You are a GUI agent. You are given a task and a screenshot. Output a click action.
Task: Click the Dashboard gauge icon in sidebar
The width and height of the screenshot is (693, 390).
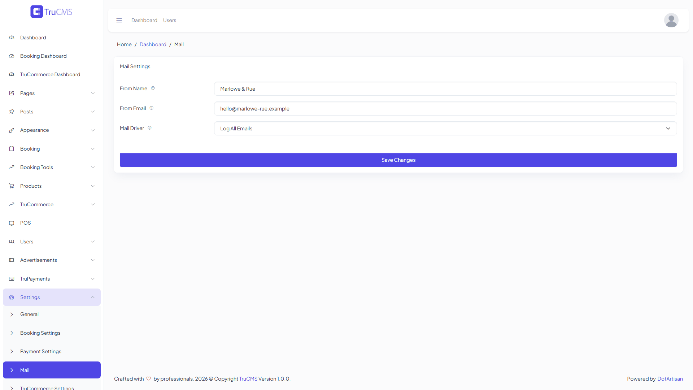click(x=12, y=38)
